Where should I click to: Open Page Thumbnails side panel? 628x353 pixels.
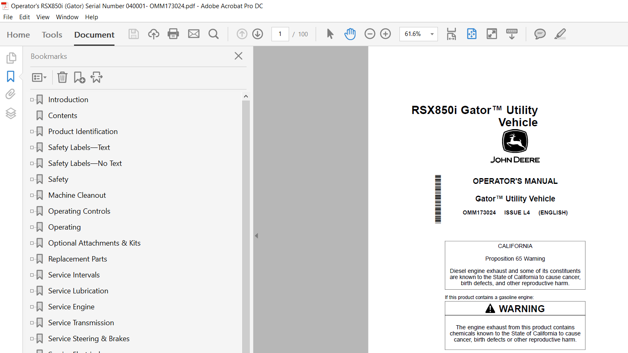click(11, 58)
